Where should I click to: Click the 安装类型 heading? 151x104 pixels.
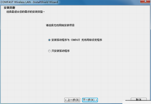[x=9, y=8]
